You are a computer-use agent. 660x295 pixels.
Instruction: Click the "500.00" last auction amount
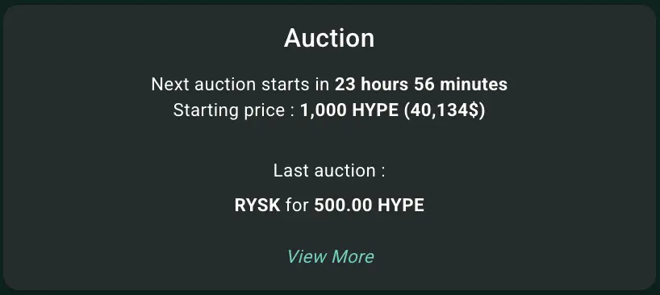click(x=343, y=206)
